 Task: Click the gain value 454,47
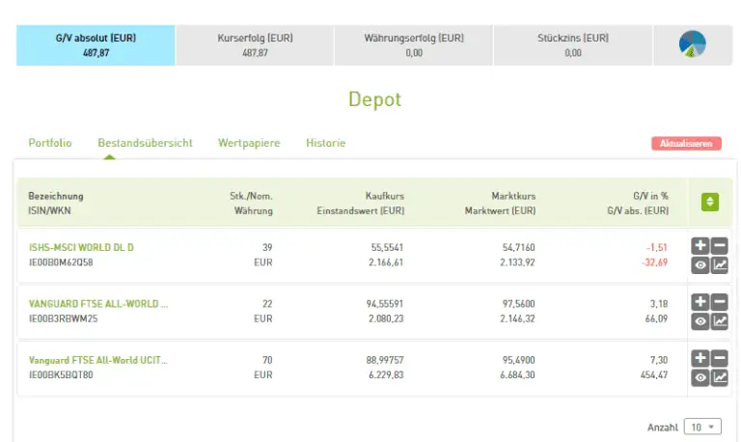coord(654,374)
